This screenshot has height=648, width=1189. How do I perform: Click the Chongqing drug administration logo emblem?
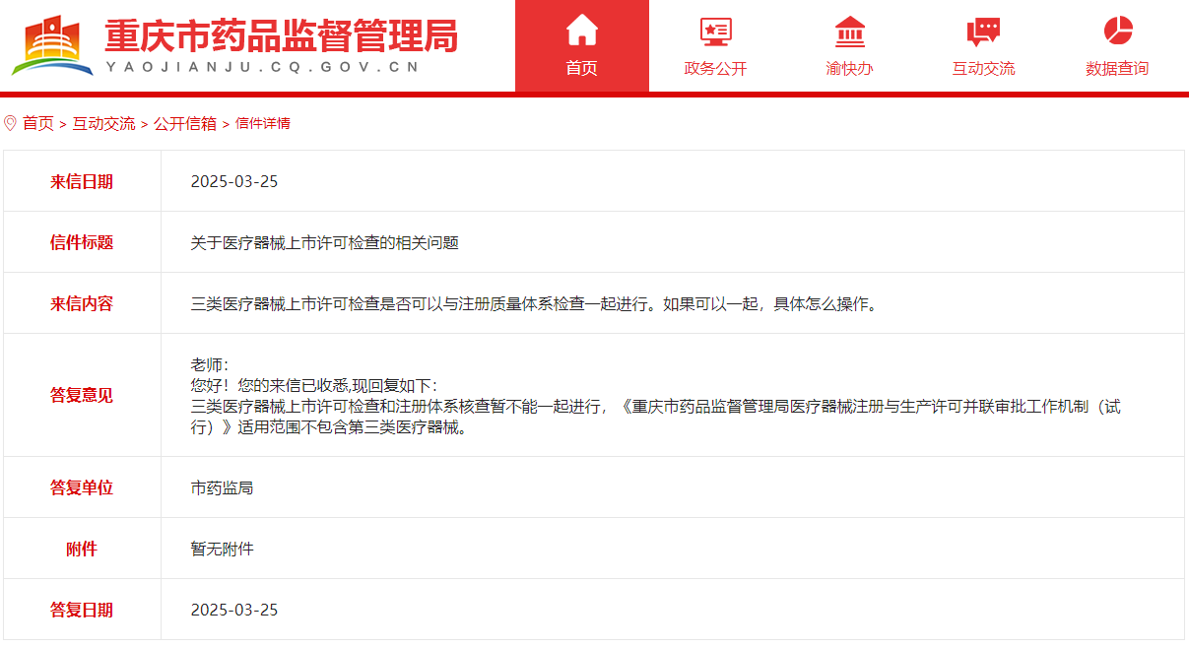[51, 45]
